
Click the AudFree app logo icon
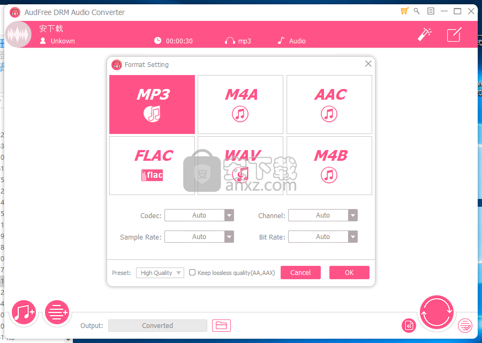point(15,12)
